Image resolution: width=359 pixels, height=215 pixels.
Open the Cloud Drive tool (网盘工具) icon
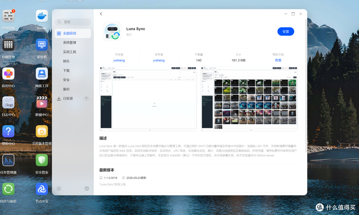(x=42, y=74)
